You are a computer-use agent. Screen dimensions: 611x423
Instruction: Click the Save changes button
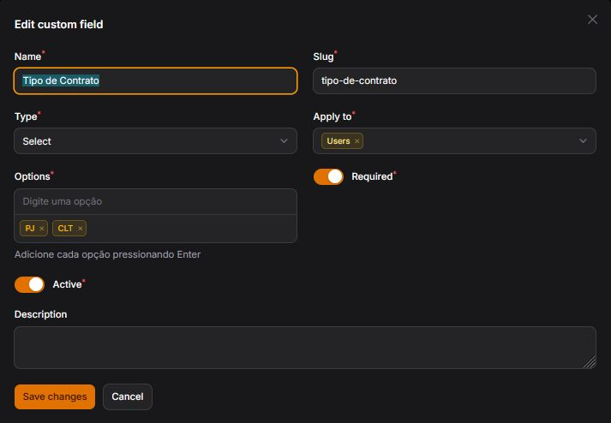[x=55, y=396]
